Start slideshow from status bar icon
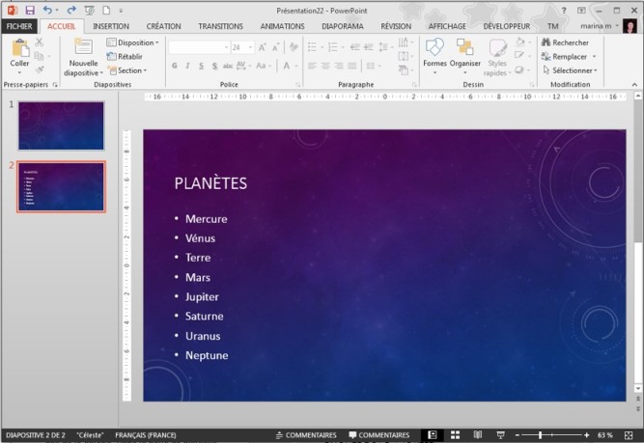The width and height of the screenshot is (644, 443). [499, 435]
